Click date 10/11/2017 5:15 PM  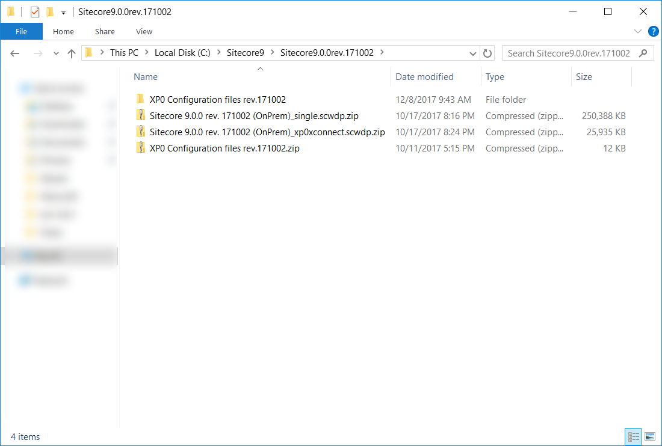(435, 148)
